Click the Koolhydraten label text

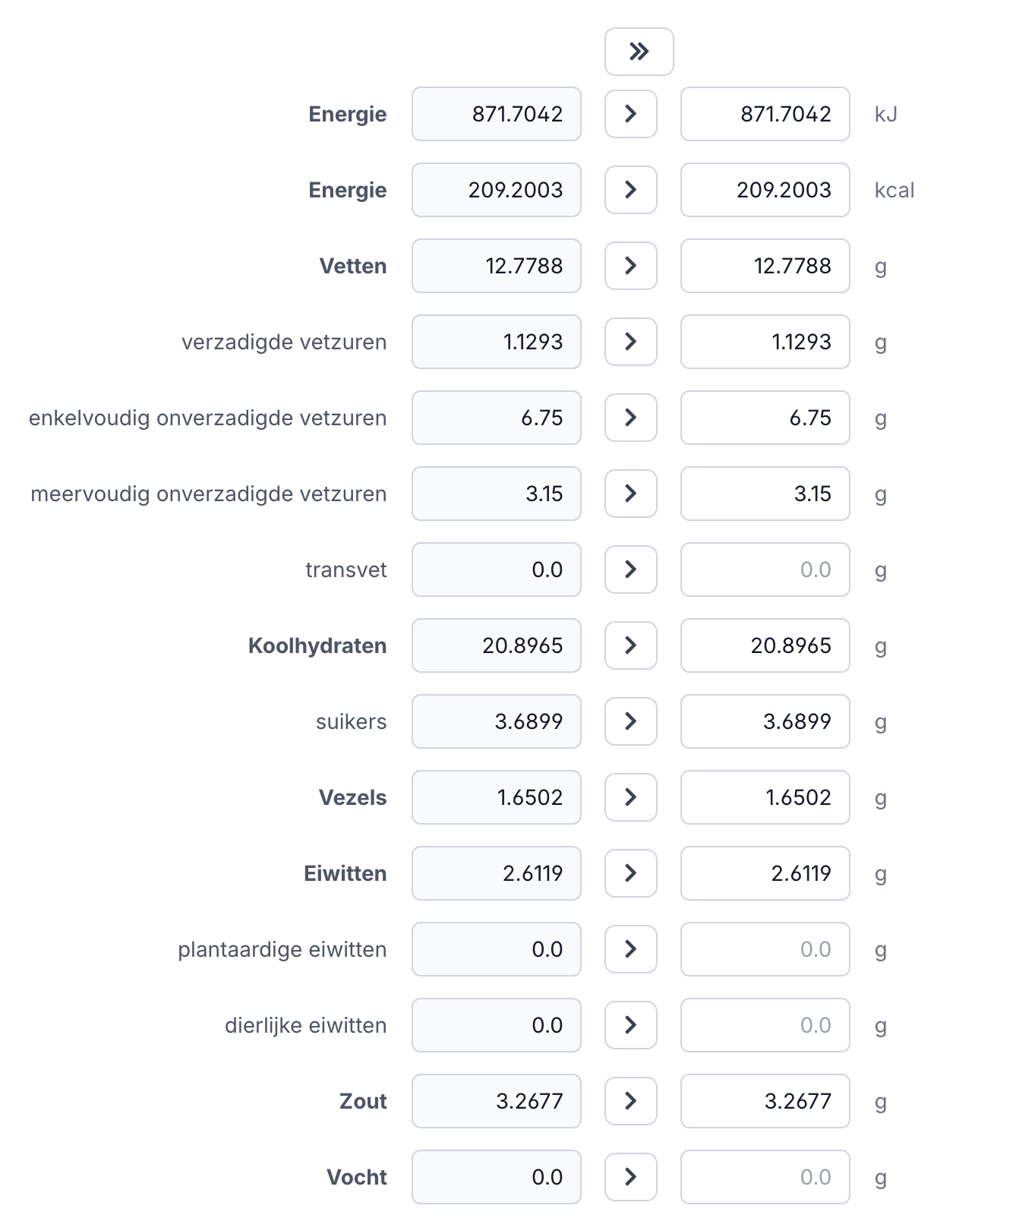(x=317, y=645)
